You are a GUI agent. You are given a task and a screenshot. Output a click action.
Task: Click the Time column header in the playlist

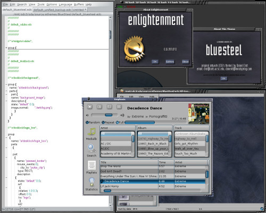[166, 162]
